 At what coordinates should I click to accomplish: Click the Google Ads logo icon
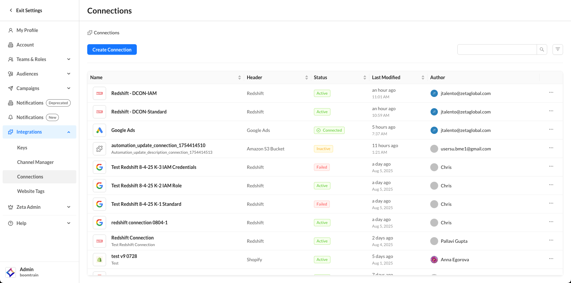click(99, 130)
